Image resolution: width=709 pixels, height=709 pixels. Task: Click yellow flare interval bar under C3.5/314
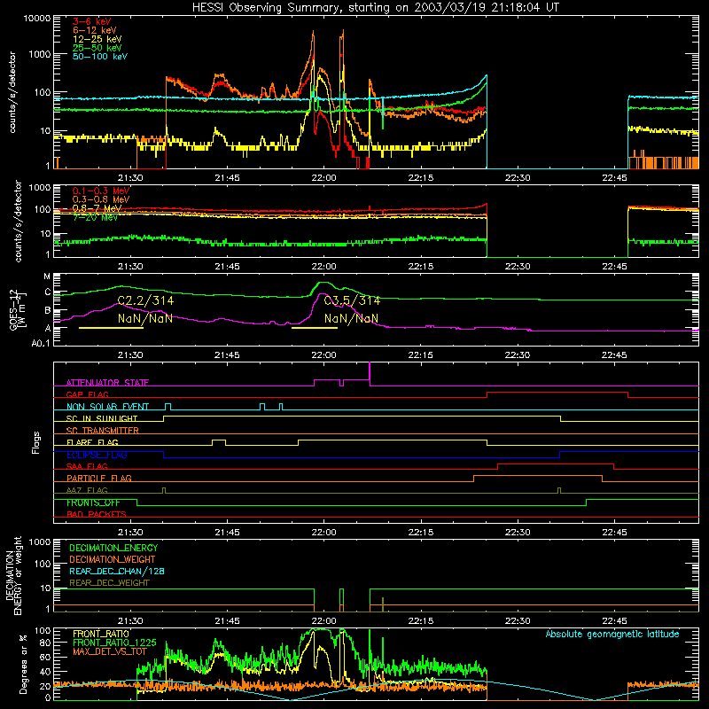(x=315, y=328)
